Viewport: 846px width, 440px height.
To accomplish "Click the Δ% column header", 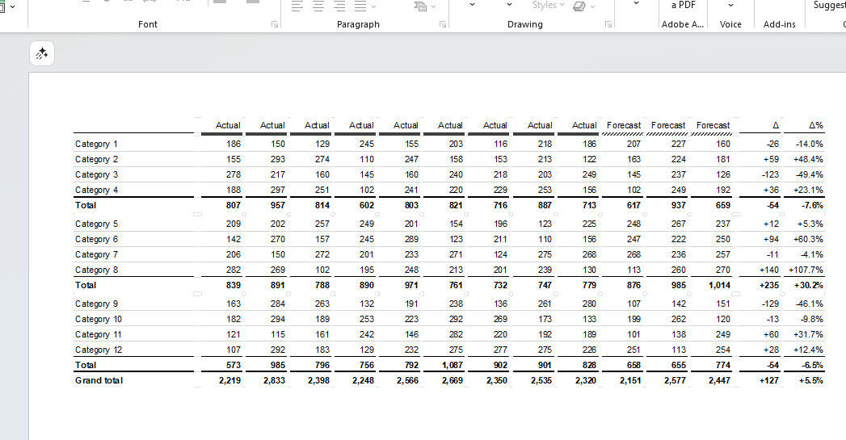I will tap(815, 125).
